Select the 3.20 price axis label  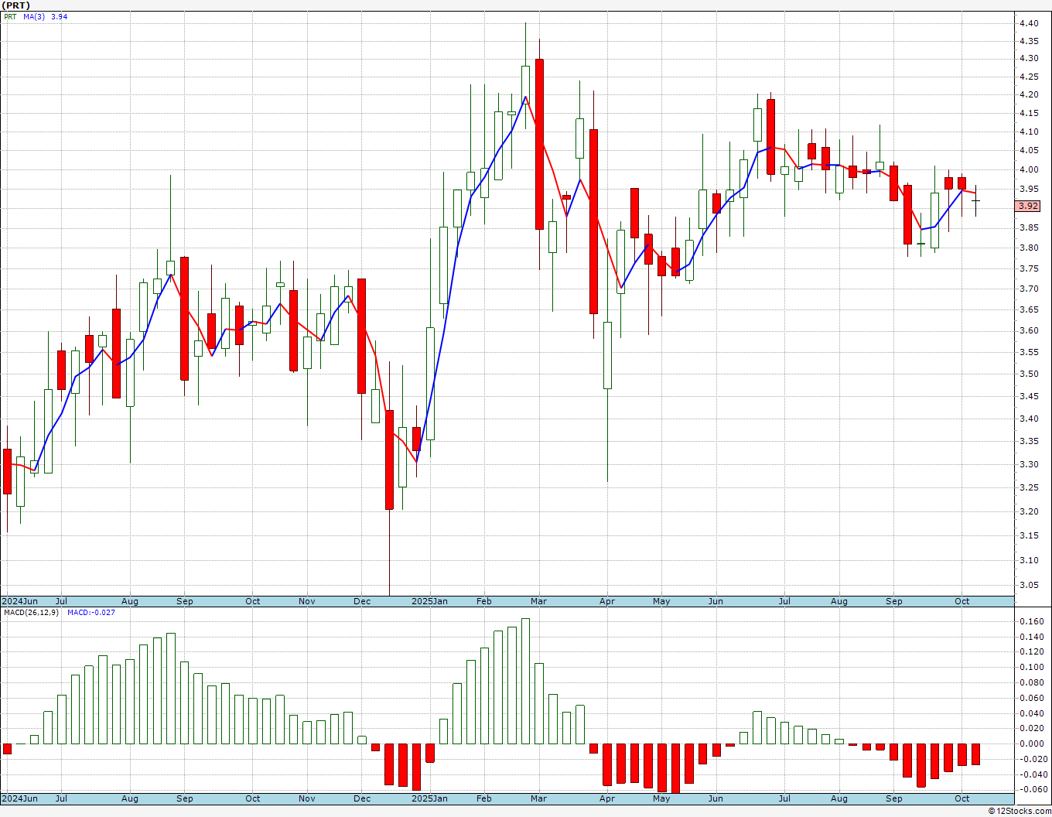coord(1029,511)
